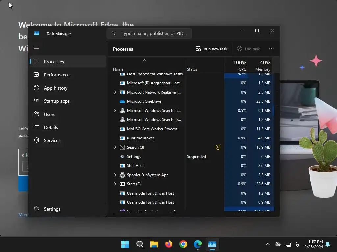Select the upper Usermode Font Driver Host row
This screenshot has width=337, height=252.
point(191,193)
